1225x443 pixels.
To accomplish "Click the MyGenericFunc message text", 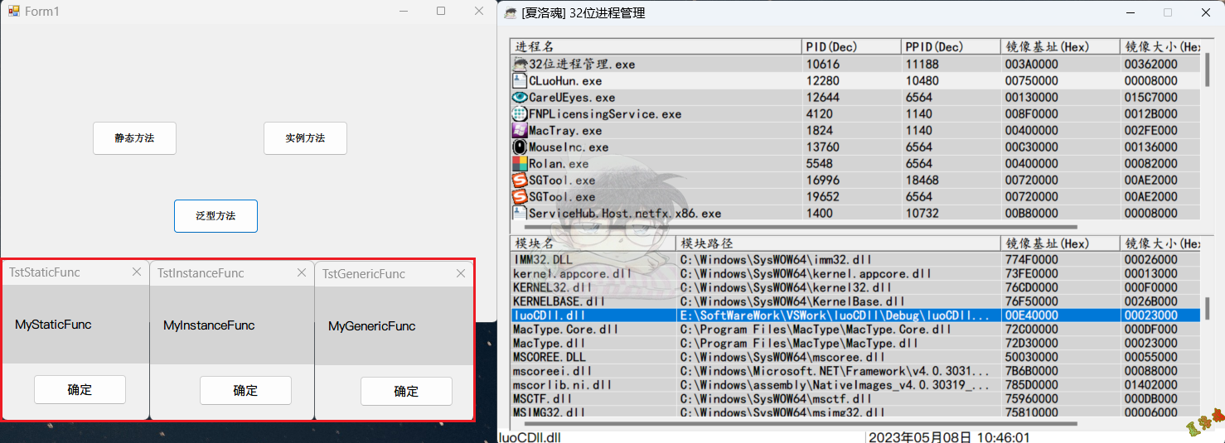I will coord(372,326).
